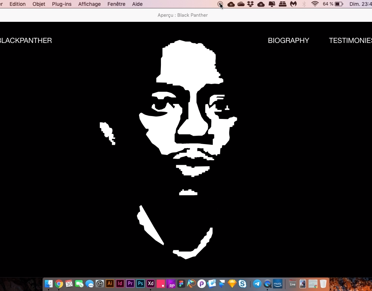Open the Wi-Fi status menu

point(315,4)
